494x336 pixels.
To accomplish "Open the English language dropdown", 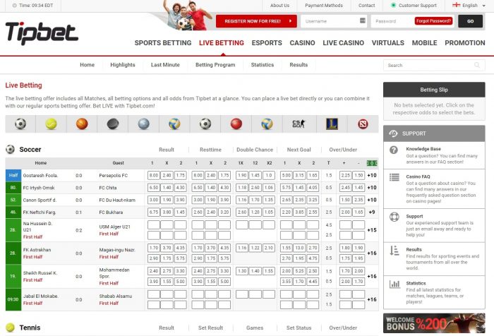I will click(469, 6).
